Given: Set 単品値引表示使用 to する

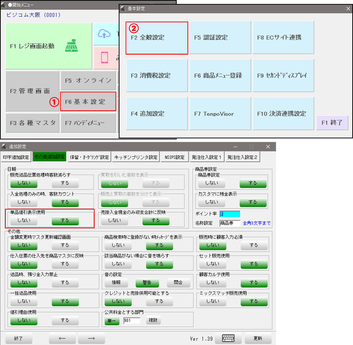Looking at the screenshot, I should [x=65, y=220].
